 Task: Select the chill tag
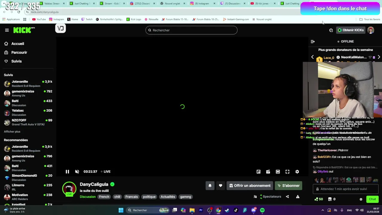(x=117, y=197)
